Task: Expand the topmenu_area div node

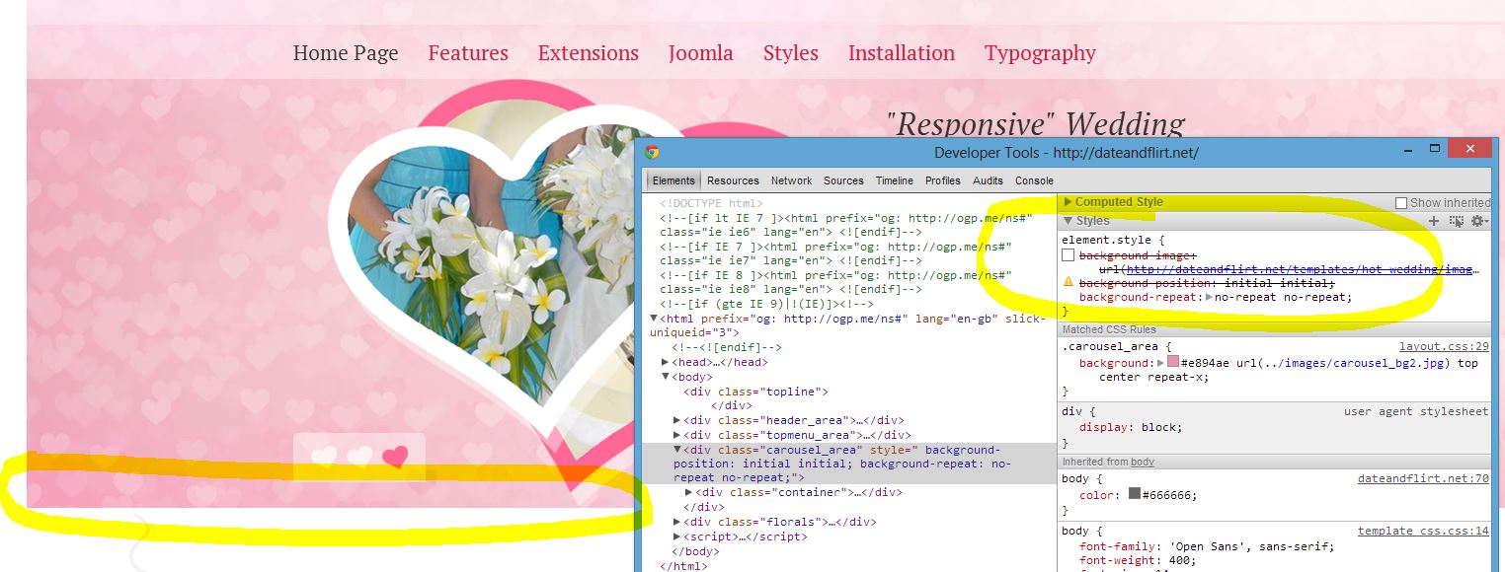Action: pyautogui.click(x=677, y=435)
